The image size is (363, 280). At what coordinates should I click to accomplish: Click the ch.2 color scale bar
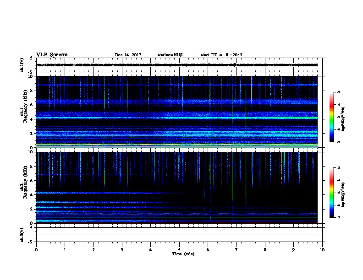point(332,193)
